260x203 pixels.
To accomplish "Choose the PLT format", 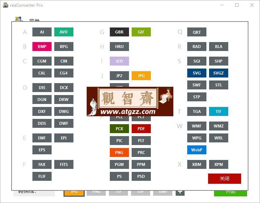I will [141, 141].
